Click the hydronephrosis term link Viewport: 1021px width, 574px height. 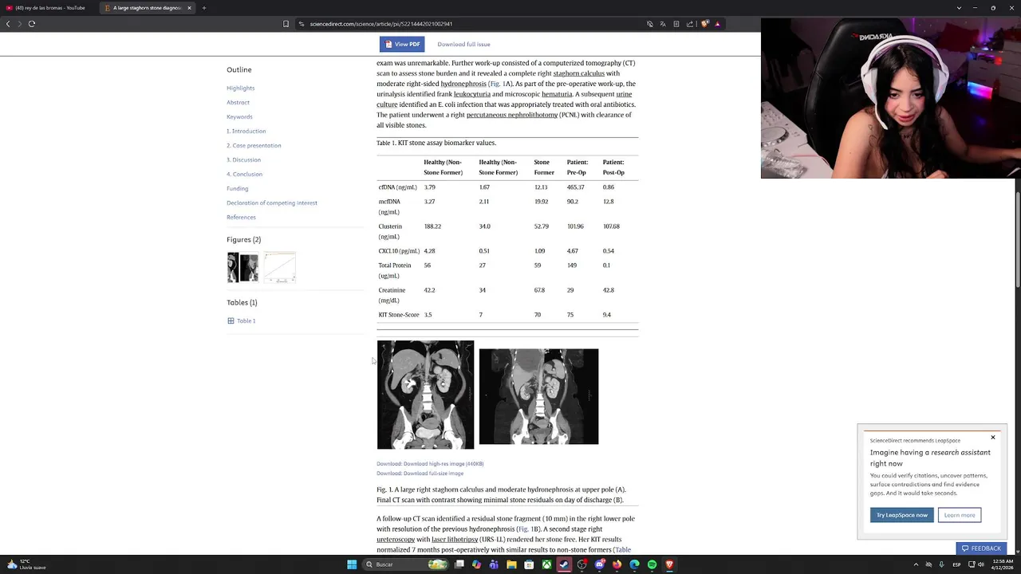click(x=463, y=84)
